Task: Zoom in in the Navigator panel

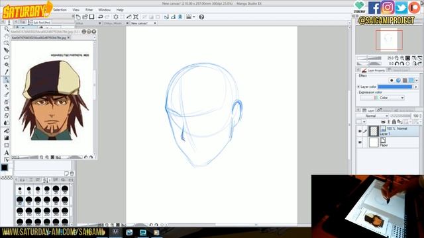Action: click(x=402, y=58)
